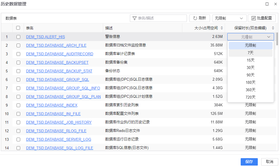The width and height of the screenshot is (280, 167).
Task: Open DEM_TSD.DATABASE_SQL_LOG_FILE link
Action: tap(60, 148)
